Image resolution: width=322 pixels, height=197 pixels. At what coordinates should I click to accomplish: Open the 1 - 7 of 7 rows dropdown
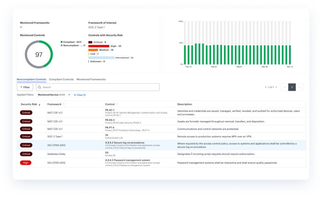[271, 87]
